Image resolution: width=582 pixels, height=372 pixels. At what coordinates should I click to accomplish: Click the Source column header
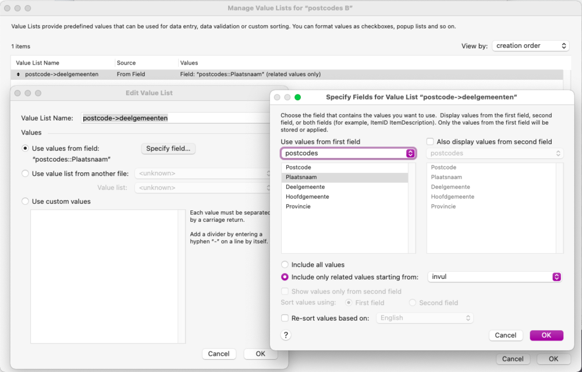coord(126,63)
